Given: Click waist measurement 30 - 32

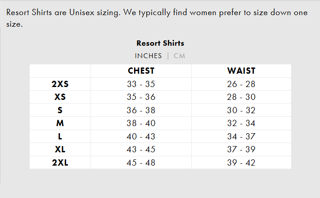Looking at the screenshot, I should pyautogui.click(x=241, y=110).
